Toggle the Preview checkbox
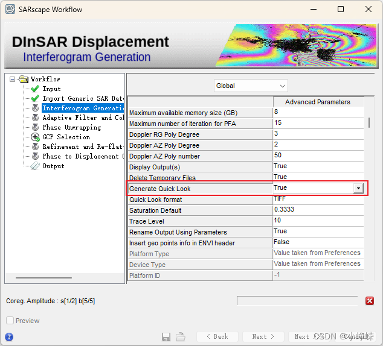The image size is (383, 346). 10,321
